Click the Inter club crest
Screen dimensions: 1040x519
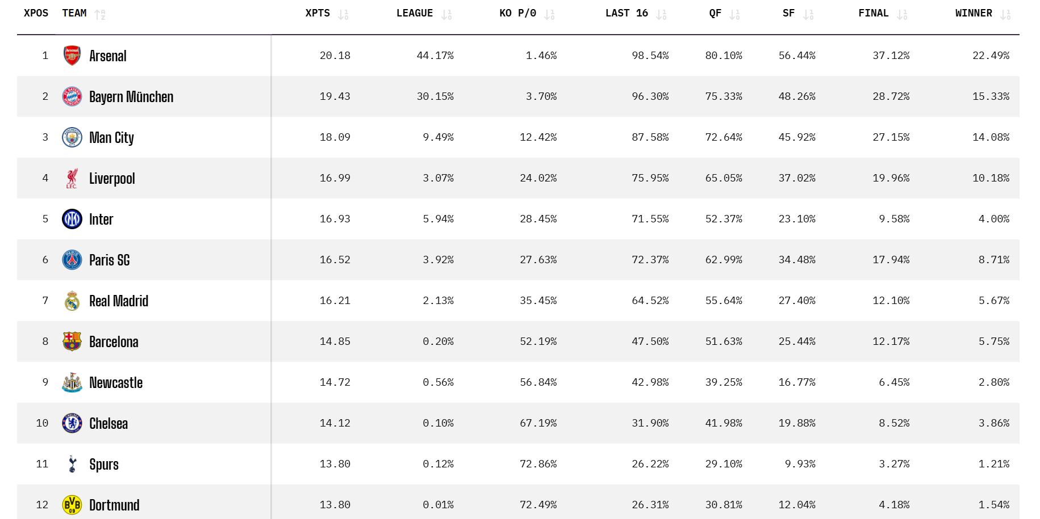[x=72, y=219]
